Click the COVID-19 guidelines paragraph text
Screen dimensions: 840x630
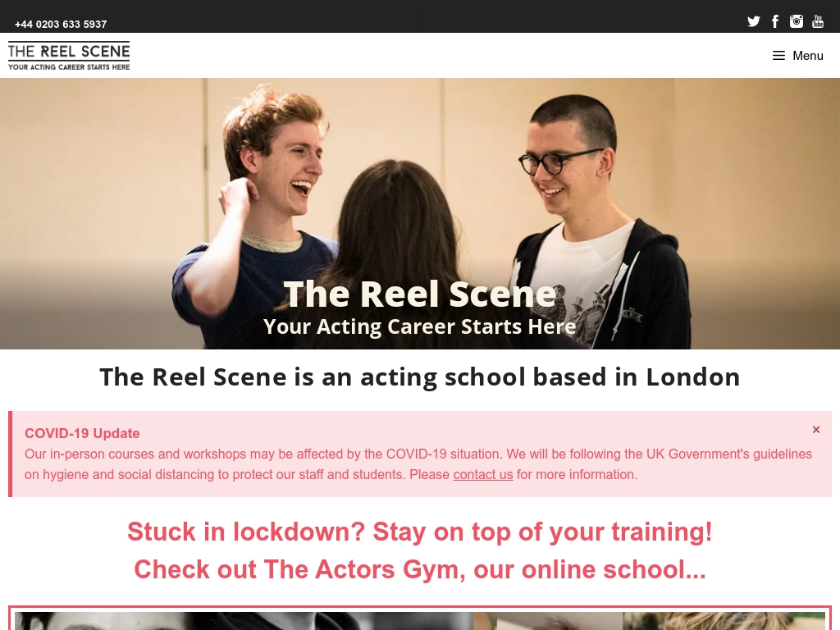click(x=418, y=464)
